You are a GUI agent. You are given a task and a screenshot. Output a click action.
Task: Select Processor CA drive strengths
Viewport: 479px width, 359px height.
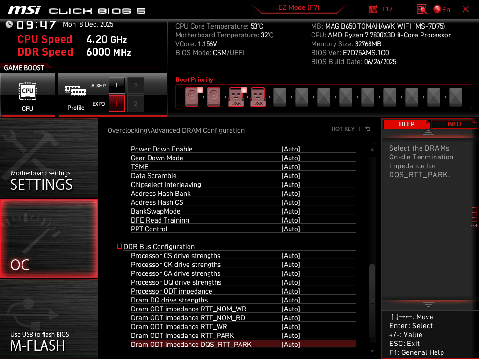click(x=243, y=273)
